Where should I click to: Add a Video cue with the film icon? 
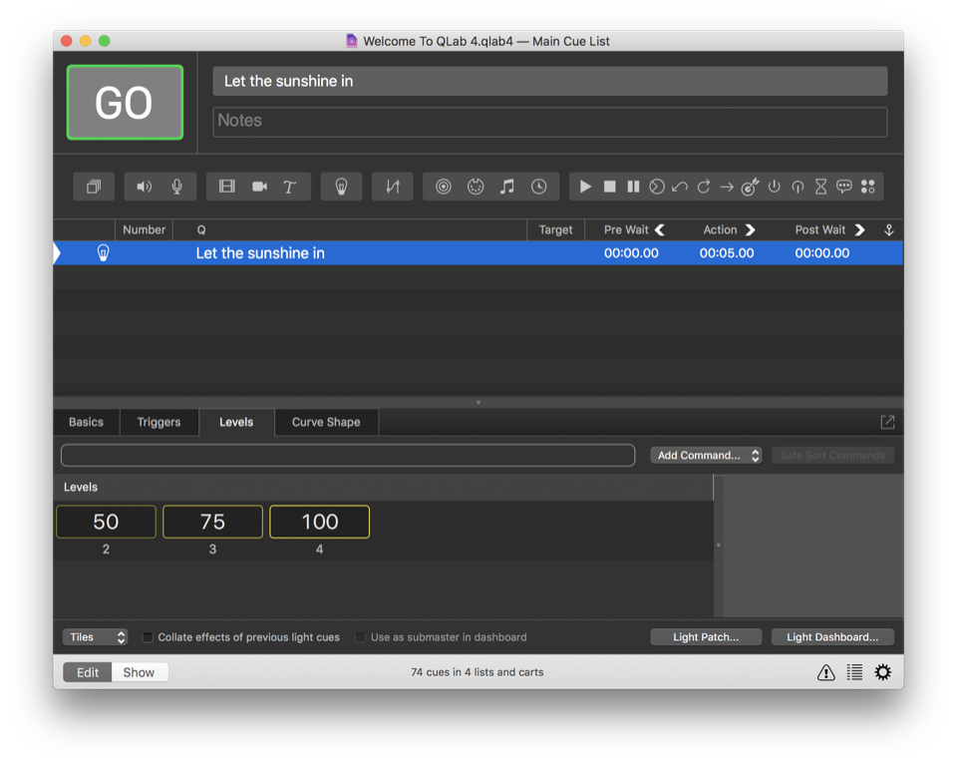click(x=227, y=187)
